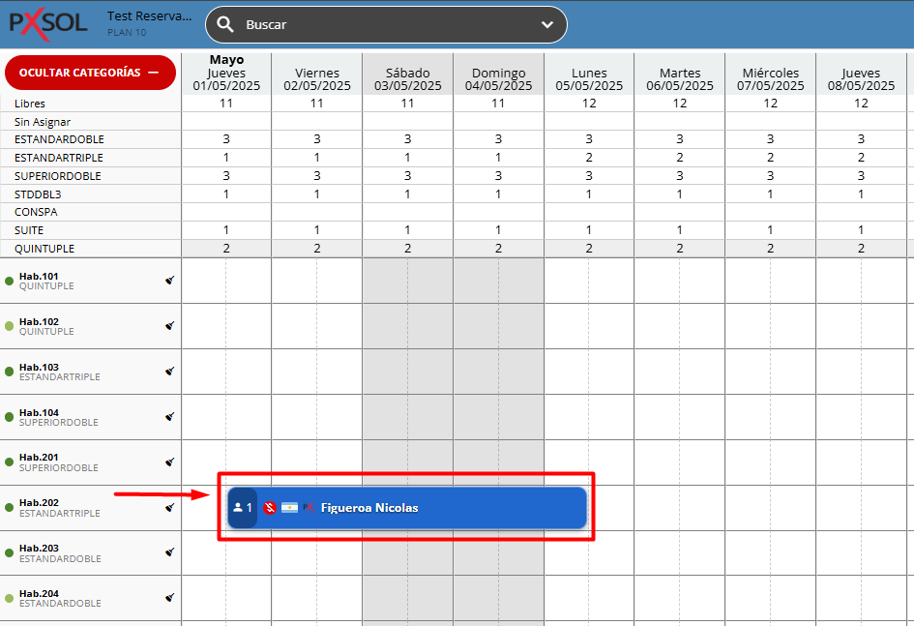Click the guest count icon on reservation
Viewport: 914px width, 626px height.
tap(243, 508)
